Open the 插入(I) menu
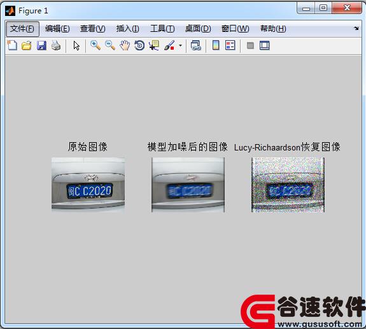The image size is (366, 329). tap(128, 29)
